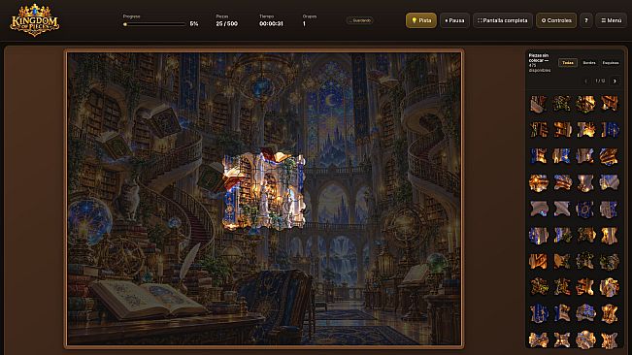Pick fifth-row, second-column tray piece
This screenshot has width=632, height=355.
coord(562,209)
